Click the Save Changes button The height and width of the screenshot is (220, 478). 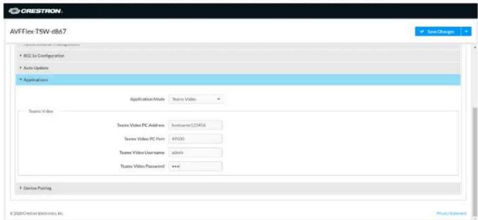(x=438, y=32)
